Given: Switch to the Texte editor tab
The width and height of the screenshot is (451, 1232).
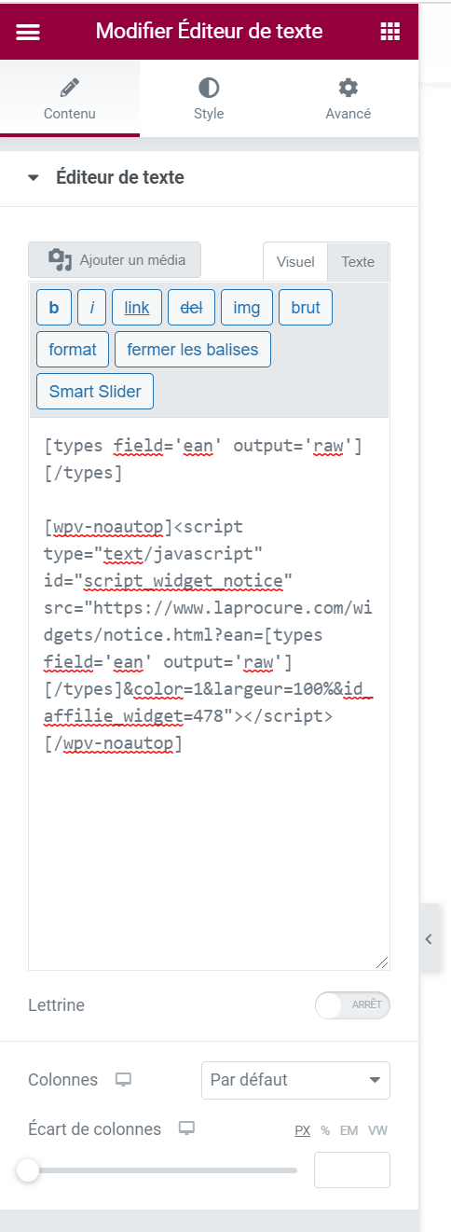Looking at the screenshot, I should point(358,262).
